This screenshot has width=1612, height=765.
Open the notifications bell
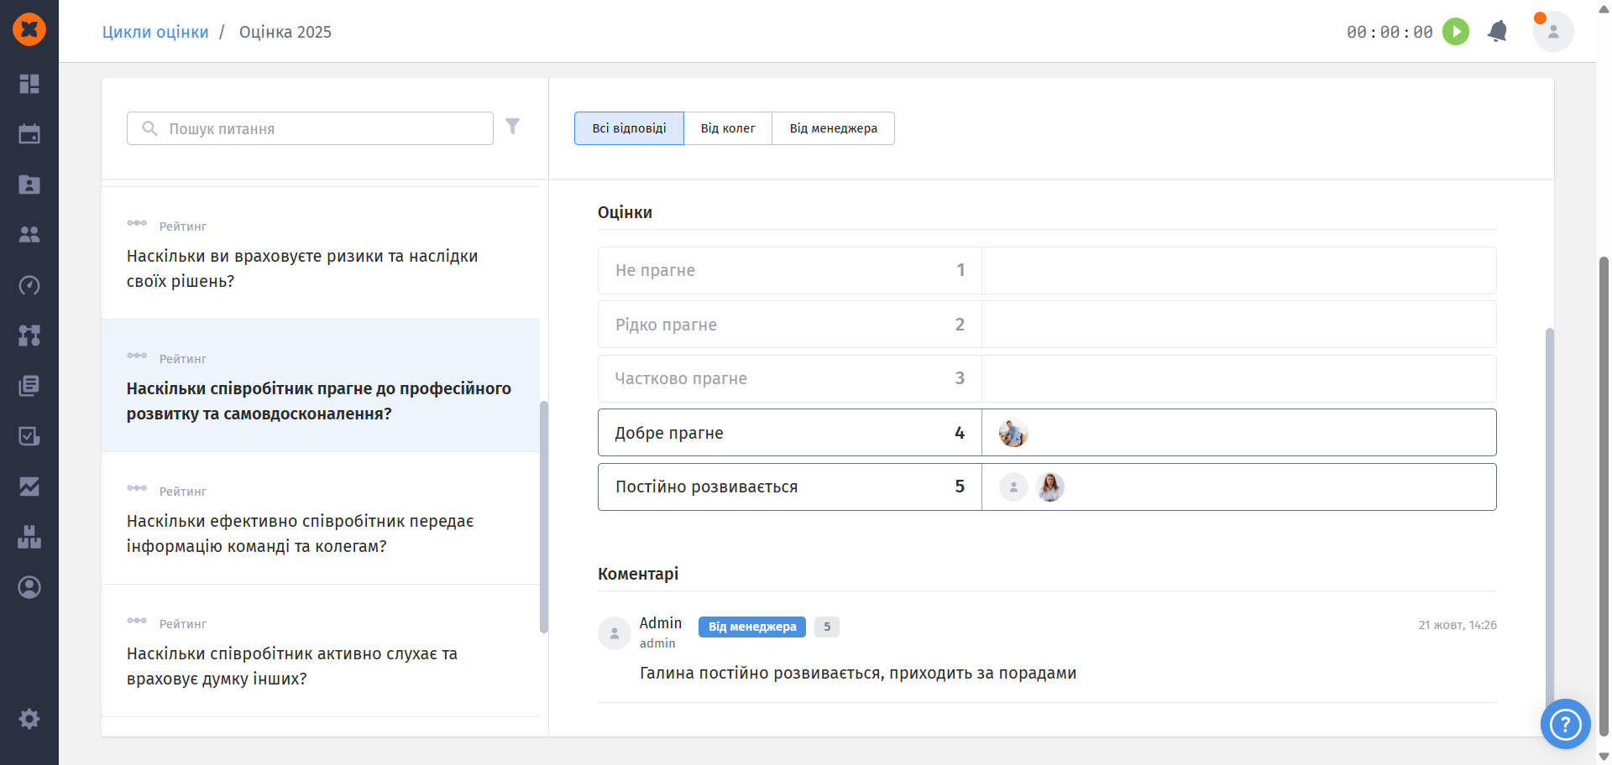coord(1497,32)
